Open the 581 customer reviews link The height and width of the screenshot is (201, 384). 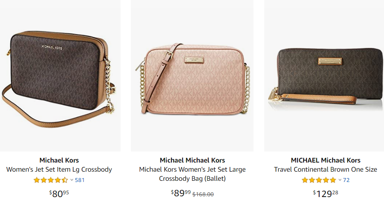[80, 180]
